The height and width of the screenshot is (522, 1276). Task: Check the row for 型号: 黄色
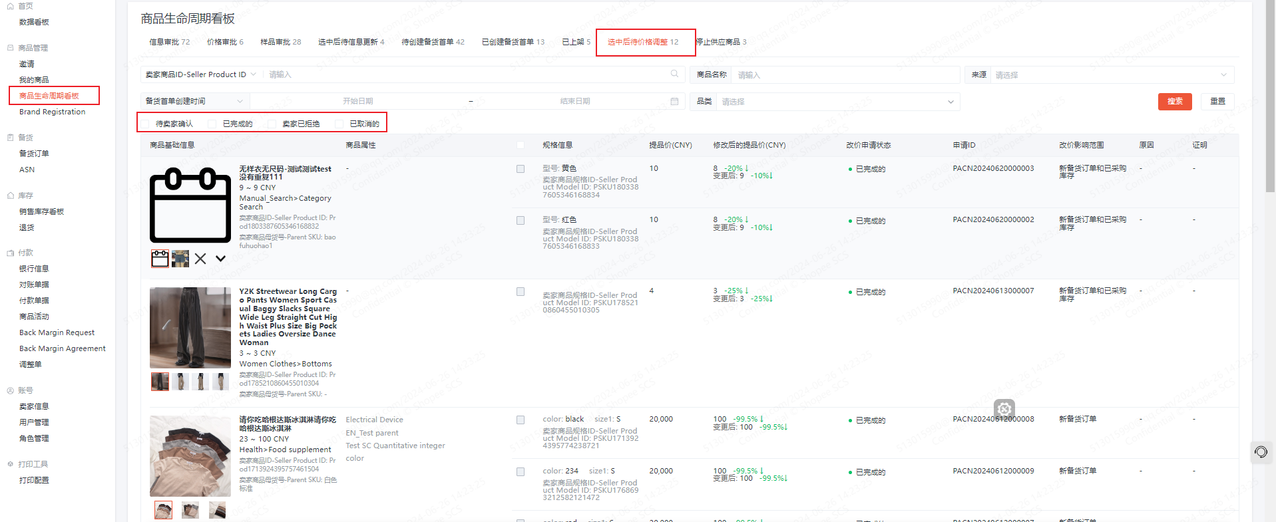coord(521,169)
